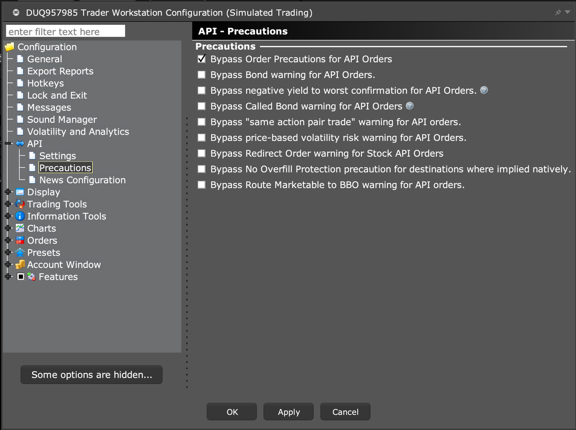Click the Features gear icon
Screen dimensions: 576x430
coord(32,277)
